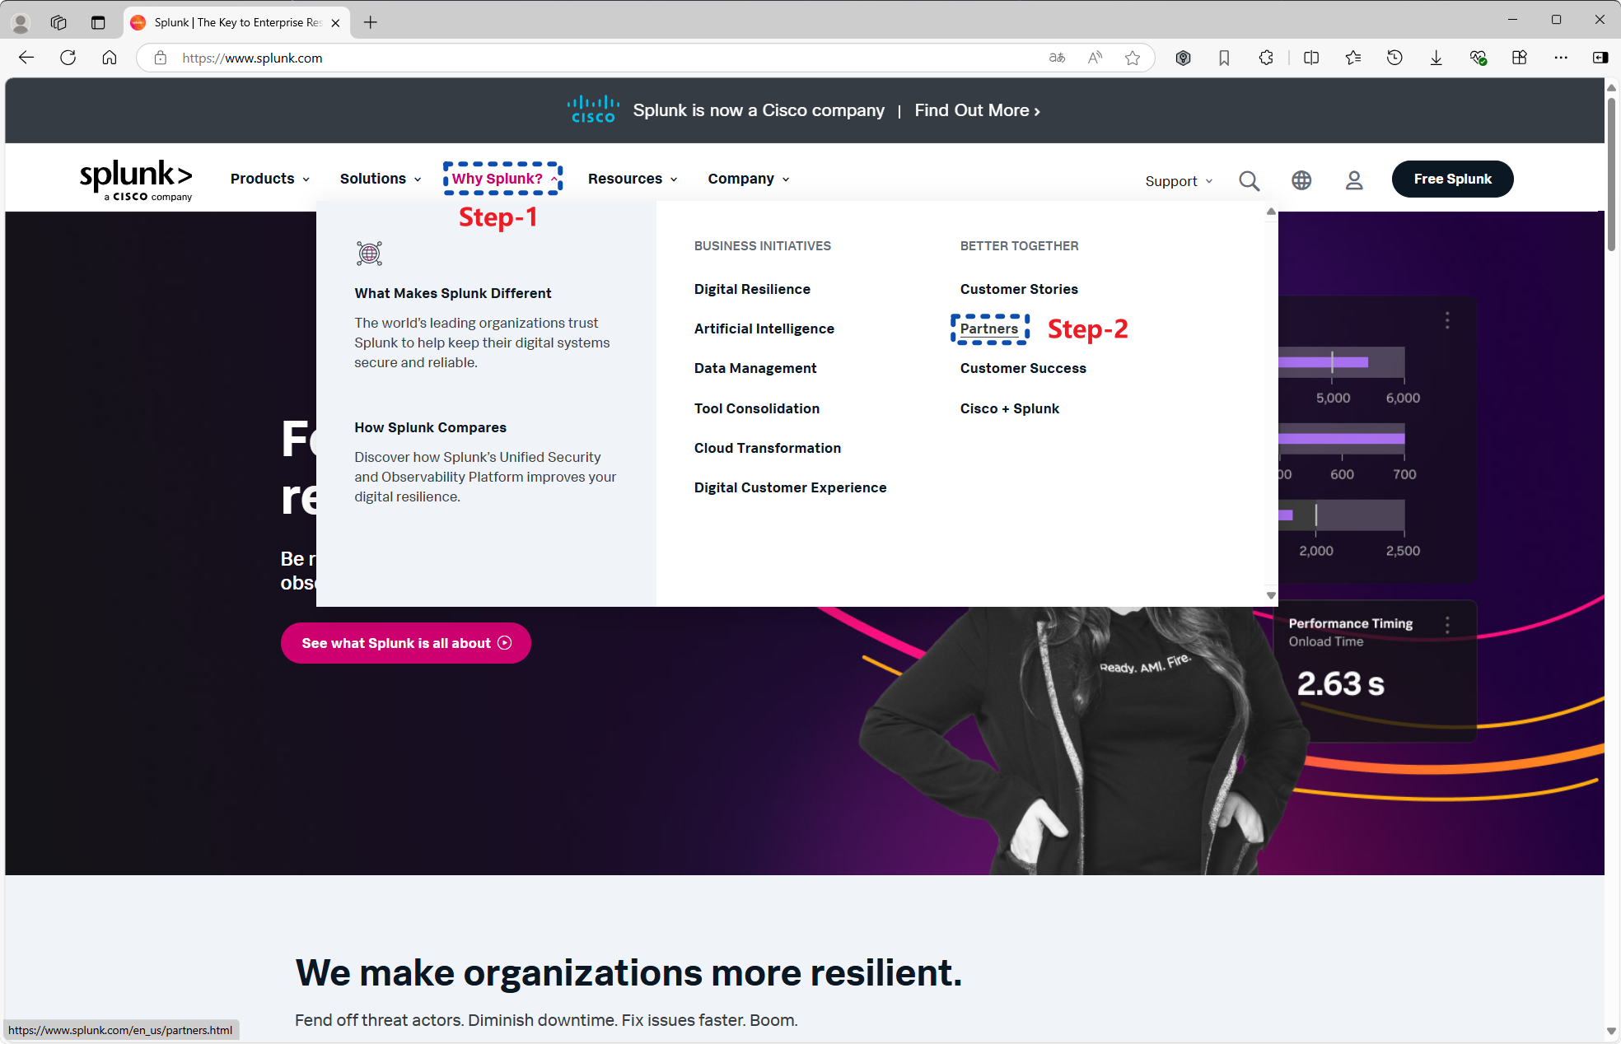
Task: Click Find Out More Cisco link
Action: pyautogui.click(x=977, y=110)
